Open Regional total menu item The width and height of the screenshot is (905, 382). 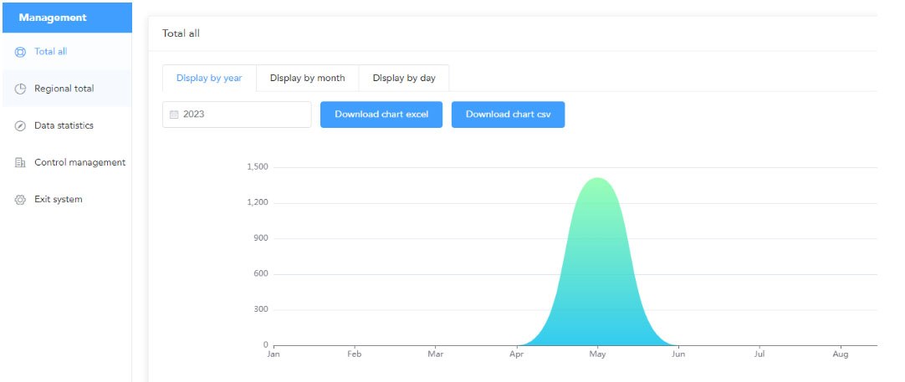pyautogui.click(x=64, y=89)
